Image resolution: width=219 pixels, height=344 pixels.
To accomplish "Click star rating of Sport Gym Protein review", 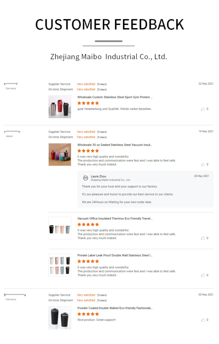I will pos(88,103).
